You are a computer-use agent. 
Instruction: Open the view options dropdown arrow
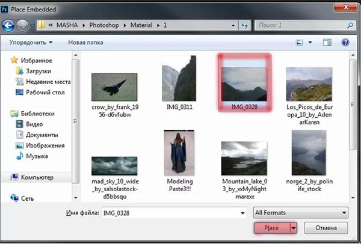pyautogui.click(x=310, y=42)
